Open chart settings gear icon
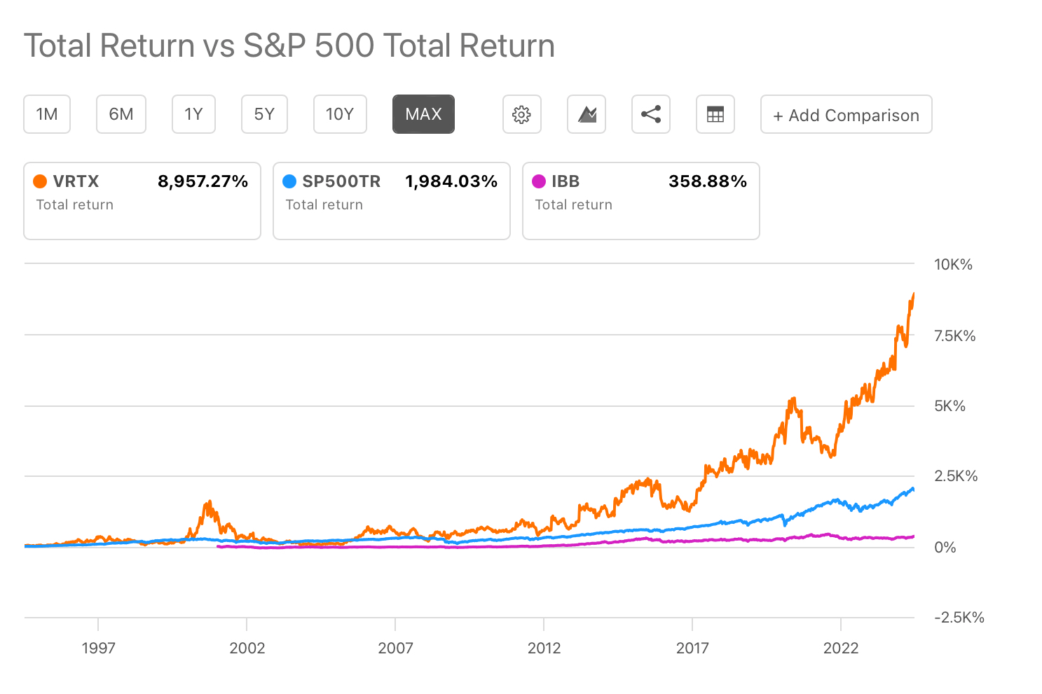Viewport: 1042px width, 694px height. click(521, 114)
